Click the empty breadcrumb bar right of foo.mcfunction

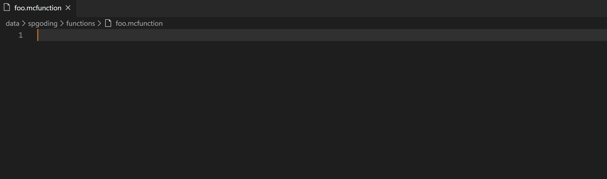(x=385, y=23)
